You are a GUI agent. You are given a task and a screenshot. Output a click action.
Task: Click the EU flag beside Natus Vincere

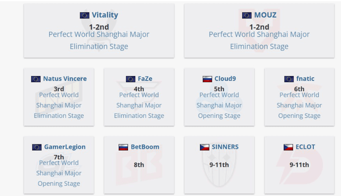point(36,79)
